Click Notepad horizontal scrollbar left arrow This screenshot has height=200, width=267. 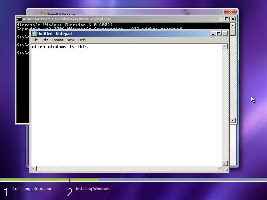click(x=34, y=169)
